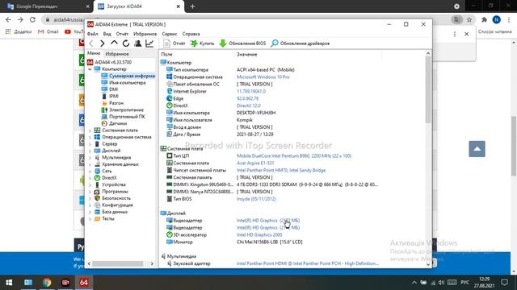Click the Insyde BIOS date link
Screen dimensions: 517x290
coord(256,199)
